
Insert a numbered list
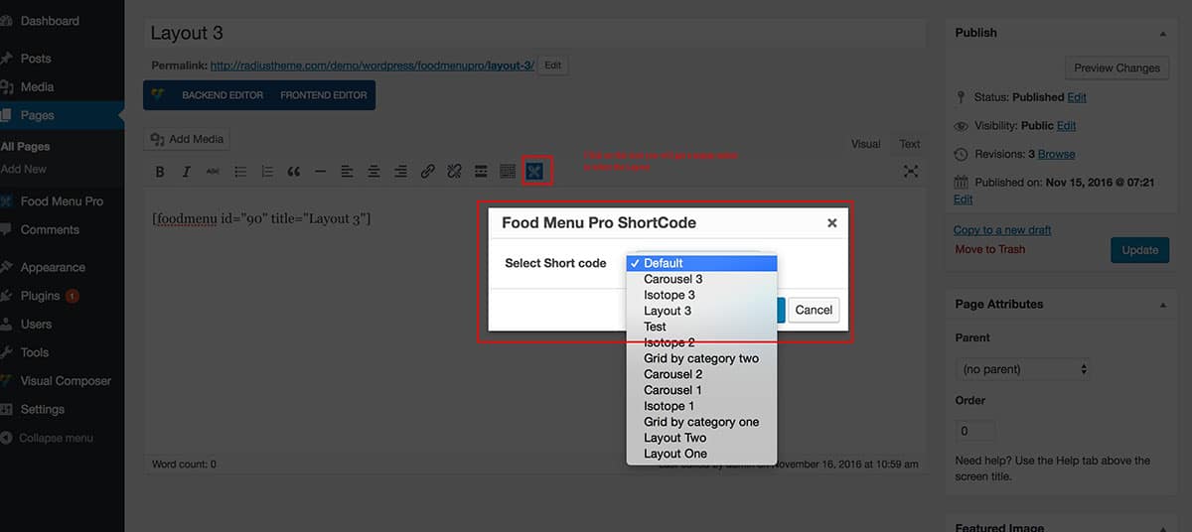click(267, 172)
